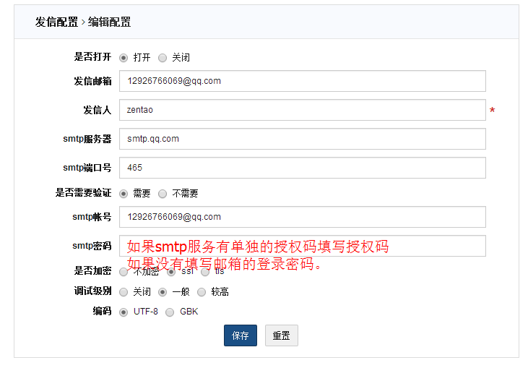Set 调试级别 to 较高

pos(202,292)
